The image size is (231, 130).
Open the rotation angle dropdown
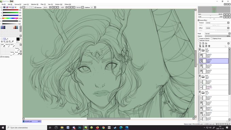point(67,7)
